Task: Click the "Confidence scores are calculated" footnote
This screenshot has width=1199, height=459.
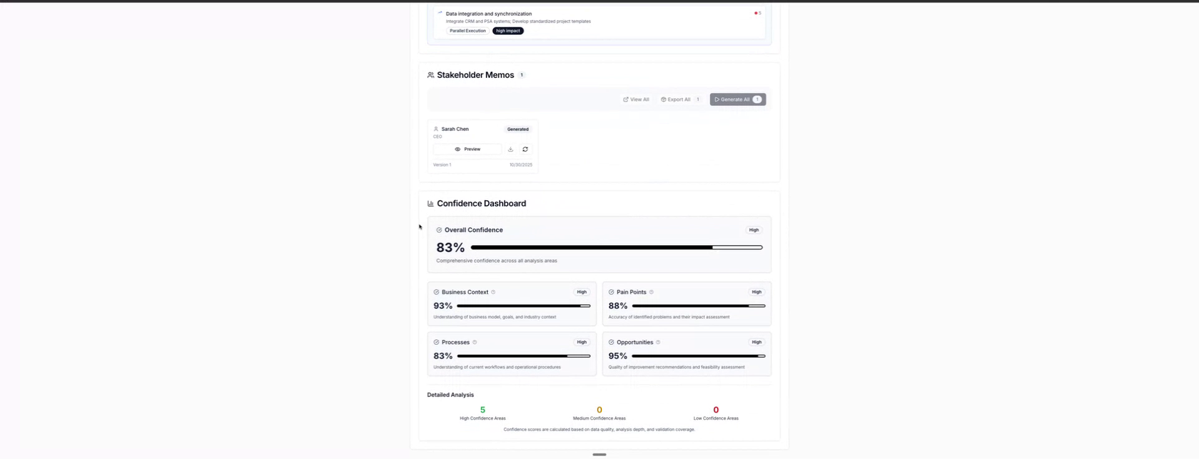Action: pos(599,430)
